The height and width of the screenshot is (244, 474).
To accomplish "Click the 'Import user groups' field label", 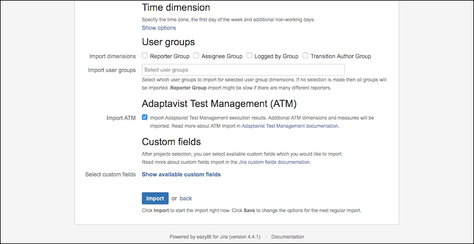I will tap(112, 70).
